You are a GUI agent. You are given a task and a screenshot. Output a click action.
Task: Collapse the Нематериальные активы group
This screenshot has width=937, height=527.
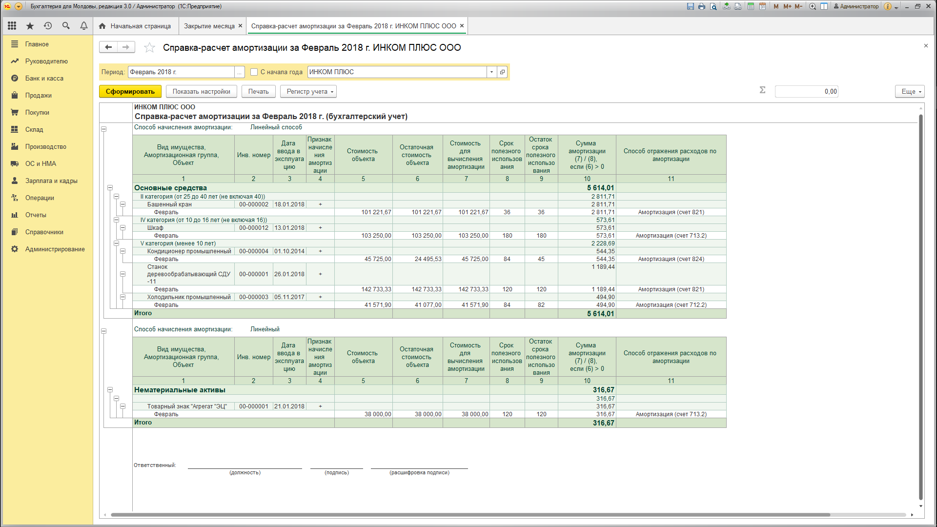(110, 390)
